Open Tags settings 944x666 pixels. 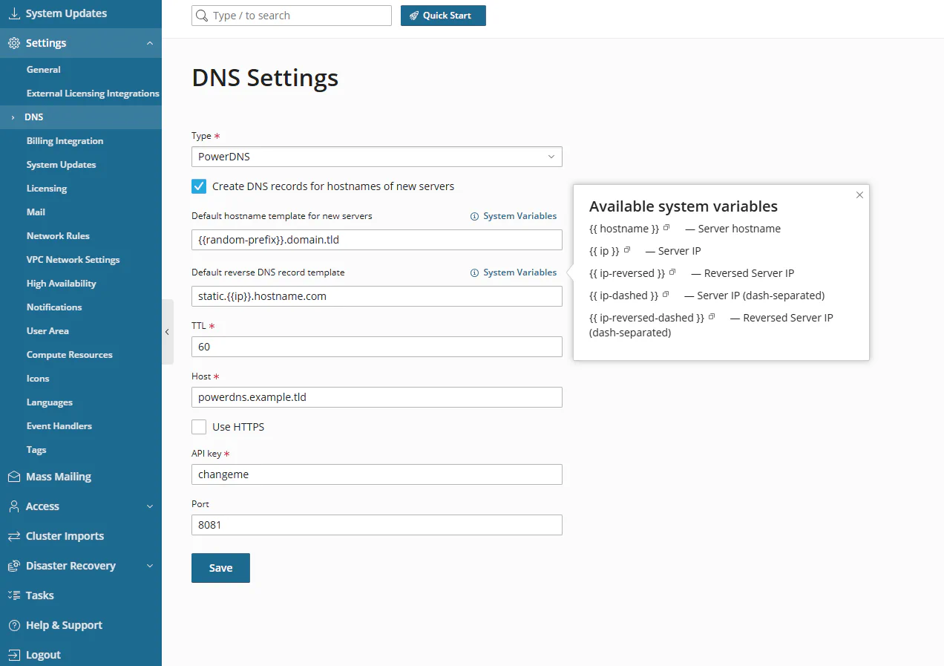36,450
